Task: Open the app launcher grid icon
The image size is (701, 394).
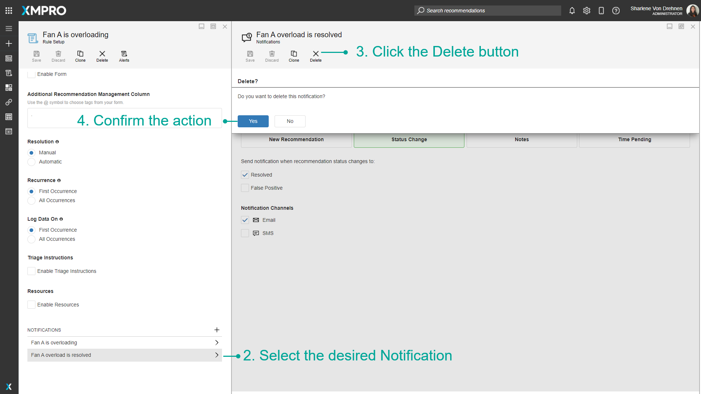Action: 9,11
